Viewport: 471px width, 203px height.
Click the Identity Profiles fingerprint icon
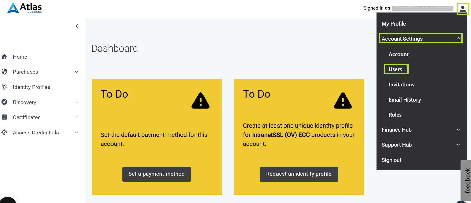pyautogui.click(x=4, y=87)
